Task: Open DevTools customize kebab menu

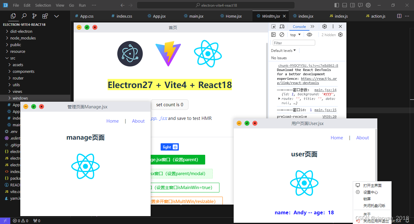Action: click(x=333, y=27)
